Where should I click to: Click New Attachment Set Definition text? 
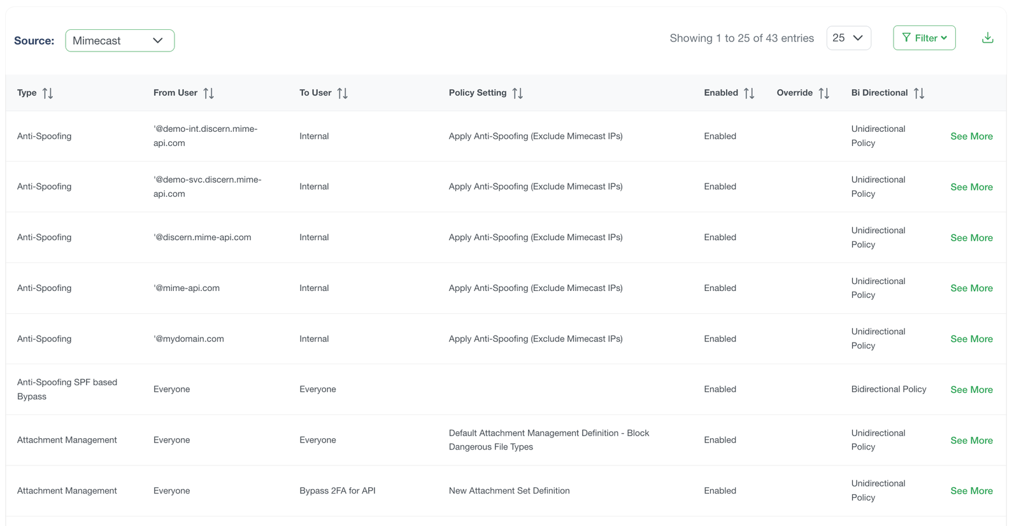[509, 491]
